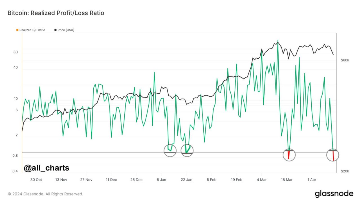This screenshot has width=361, height=203.
Task: Toggle the Price [USD] legend entry
Action: point(64,30)
